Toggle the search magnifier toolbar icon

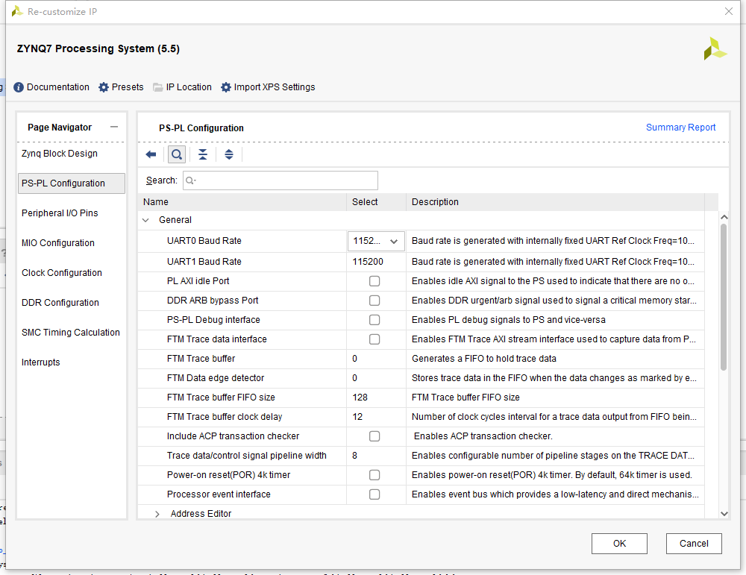tap(177, 154)
